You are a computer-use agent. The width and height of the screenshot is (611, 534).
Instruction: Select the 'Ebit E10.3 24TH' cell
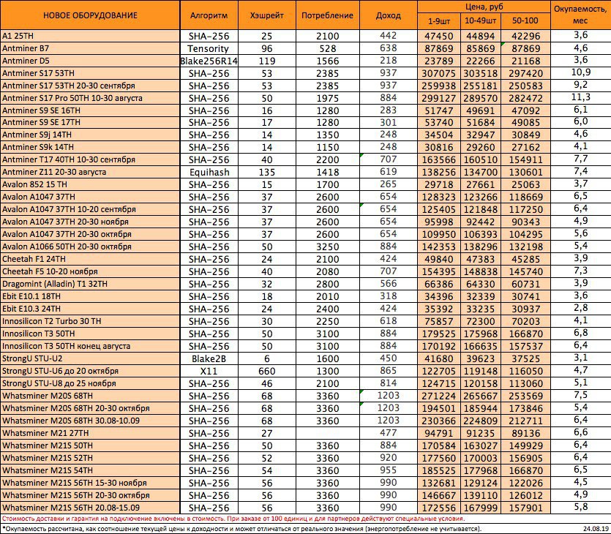(90, 309)
